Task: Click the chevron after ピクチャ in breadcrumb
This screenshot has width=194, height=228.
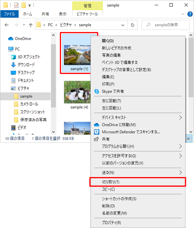Action: [x=75, y=25]
